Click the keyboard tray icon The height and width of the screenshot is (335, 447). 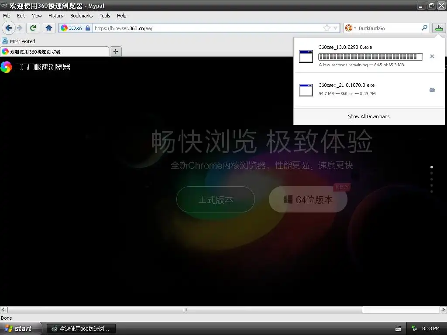pos(398,329)
